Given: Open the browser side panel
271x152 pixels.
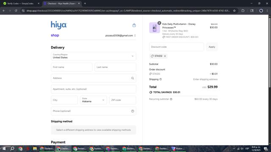Looking at the screenshot, I should [252, 11].
